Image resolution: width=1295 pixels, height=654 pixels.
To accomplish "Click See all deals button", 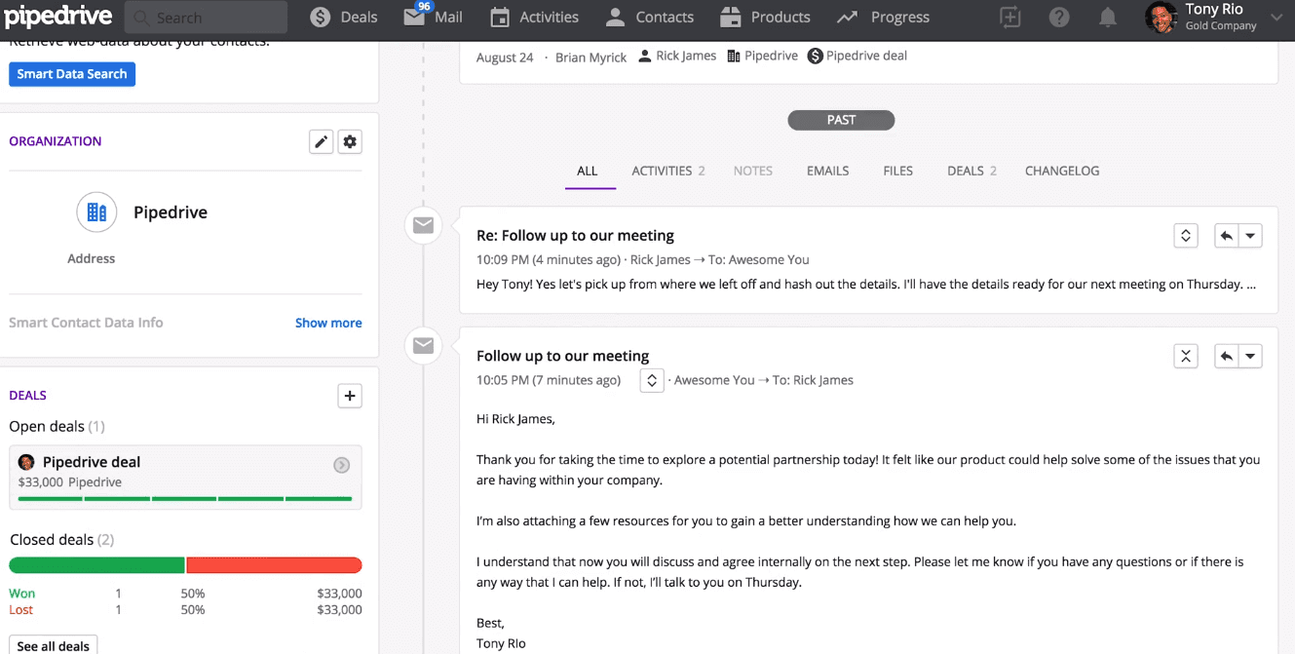I will click(x=54, y=645).
